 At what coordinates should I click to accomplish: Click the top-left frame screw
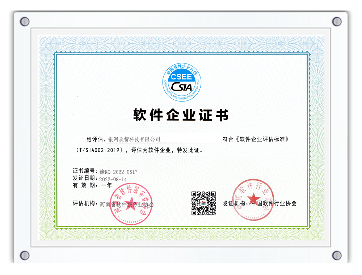pos(25,22)
